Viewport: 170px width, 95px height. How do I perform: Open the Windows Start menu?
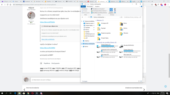tap(2, 93)
